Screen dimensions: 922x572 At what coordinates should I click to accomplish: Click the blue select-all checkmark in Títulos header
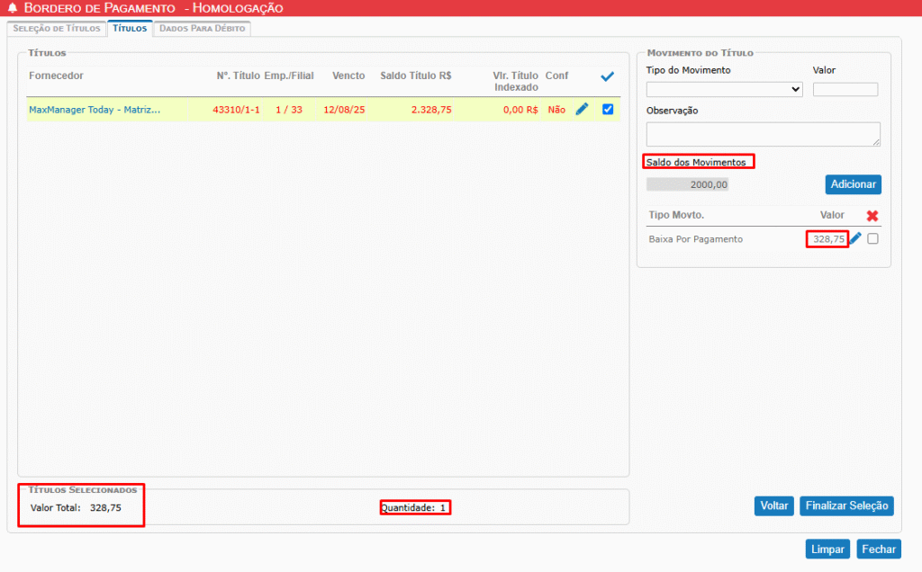[x=607, y=77]
